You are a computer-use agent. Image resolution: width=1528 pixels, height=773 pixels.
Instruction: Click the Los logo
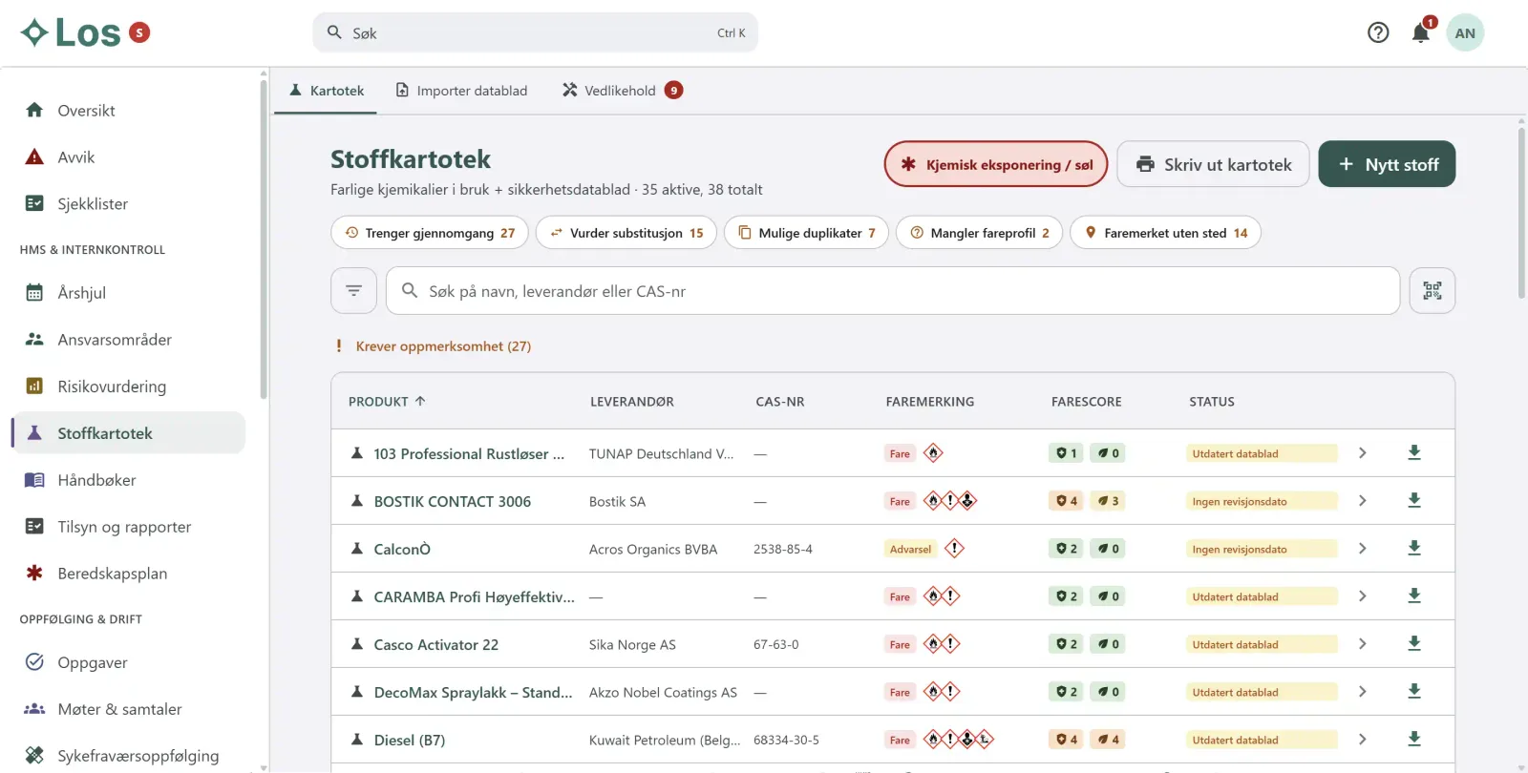(x=85, y=32)
